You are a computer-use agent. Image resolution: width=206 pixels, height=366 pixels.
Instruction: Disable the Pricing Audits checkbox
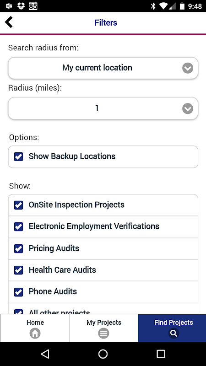click(18, 248)
